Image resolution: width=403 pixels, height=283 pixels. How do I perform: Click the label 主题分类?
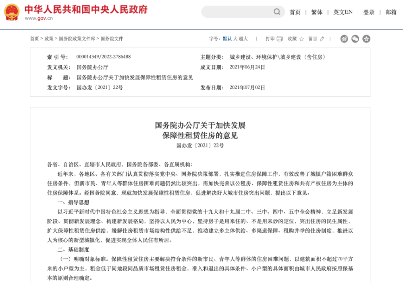coord(212,57)
